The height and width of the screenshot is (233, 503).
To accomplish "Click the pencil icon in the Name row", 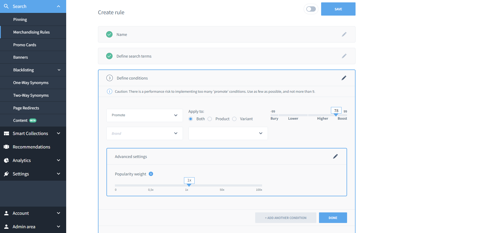I will pyautogui.click(x=344, y=34).
